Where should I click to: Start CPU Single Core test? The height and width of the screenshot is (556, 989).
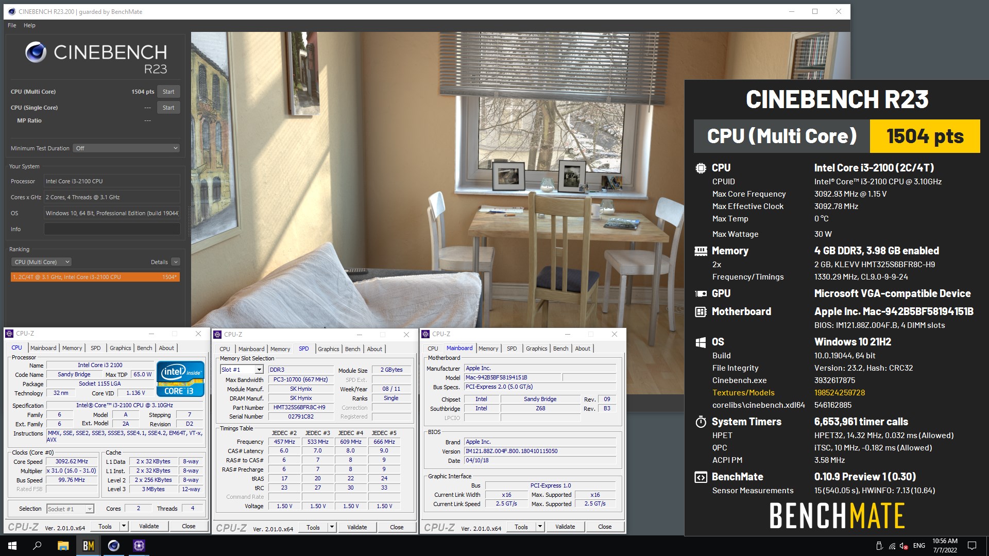click(168, 108)
